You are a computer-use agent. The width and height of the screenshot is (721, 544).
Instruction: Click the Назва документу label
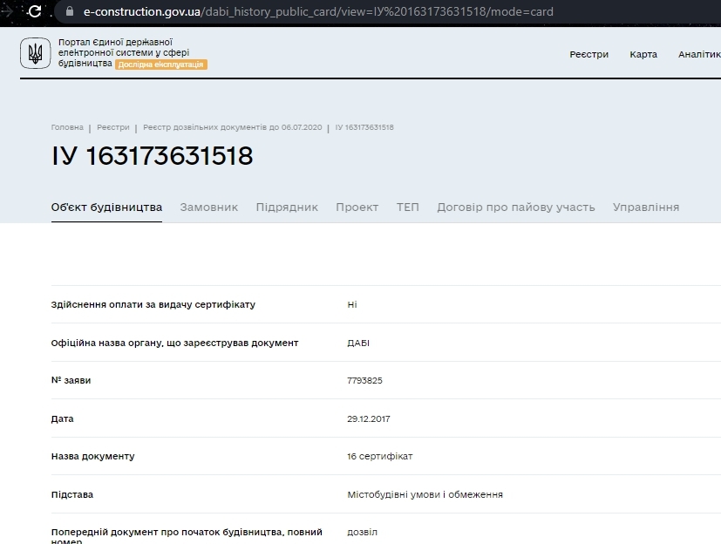pyautogui.click(x=93, y=456)
